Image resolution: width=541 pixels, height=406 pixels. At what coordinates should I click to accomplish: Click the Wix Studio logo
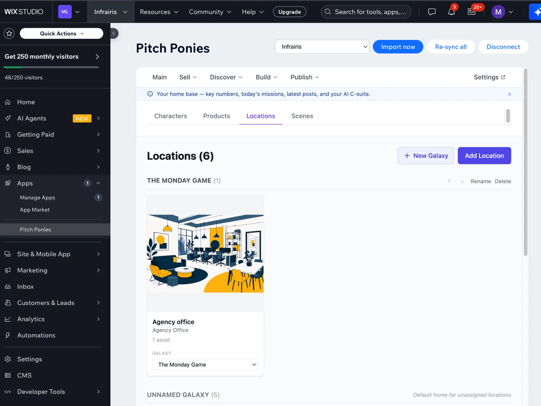(x=24, y=12)
